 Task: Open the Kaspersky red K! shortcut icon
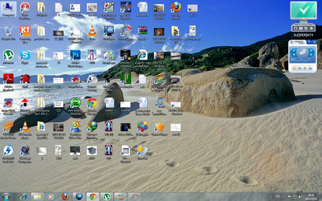pyautogui.click(x=25, y=32)
